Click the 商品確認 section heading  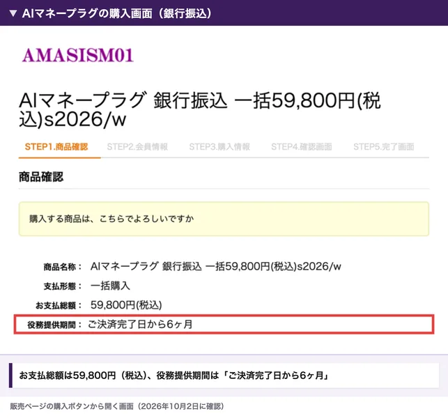[x=41, y=177]
